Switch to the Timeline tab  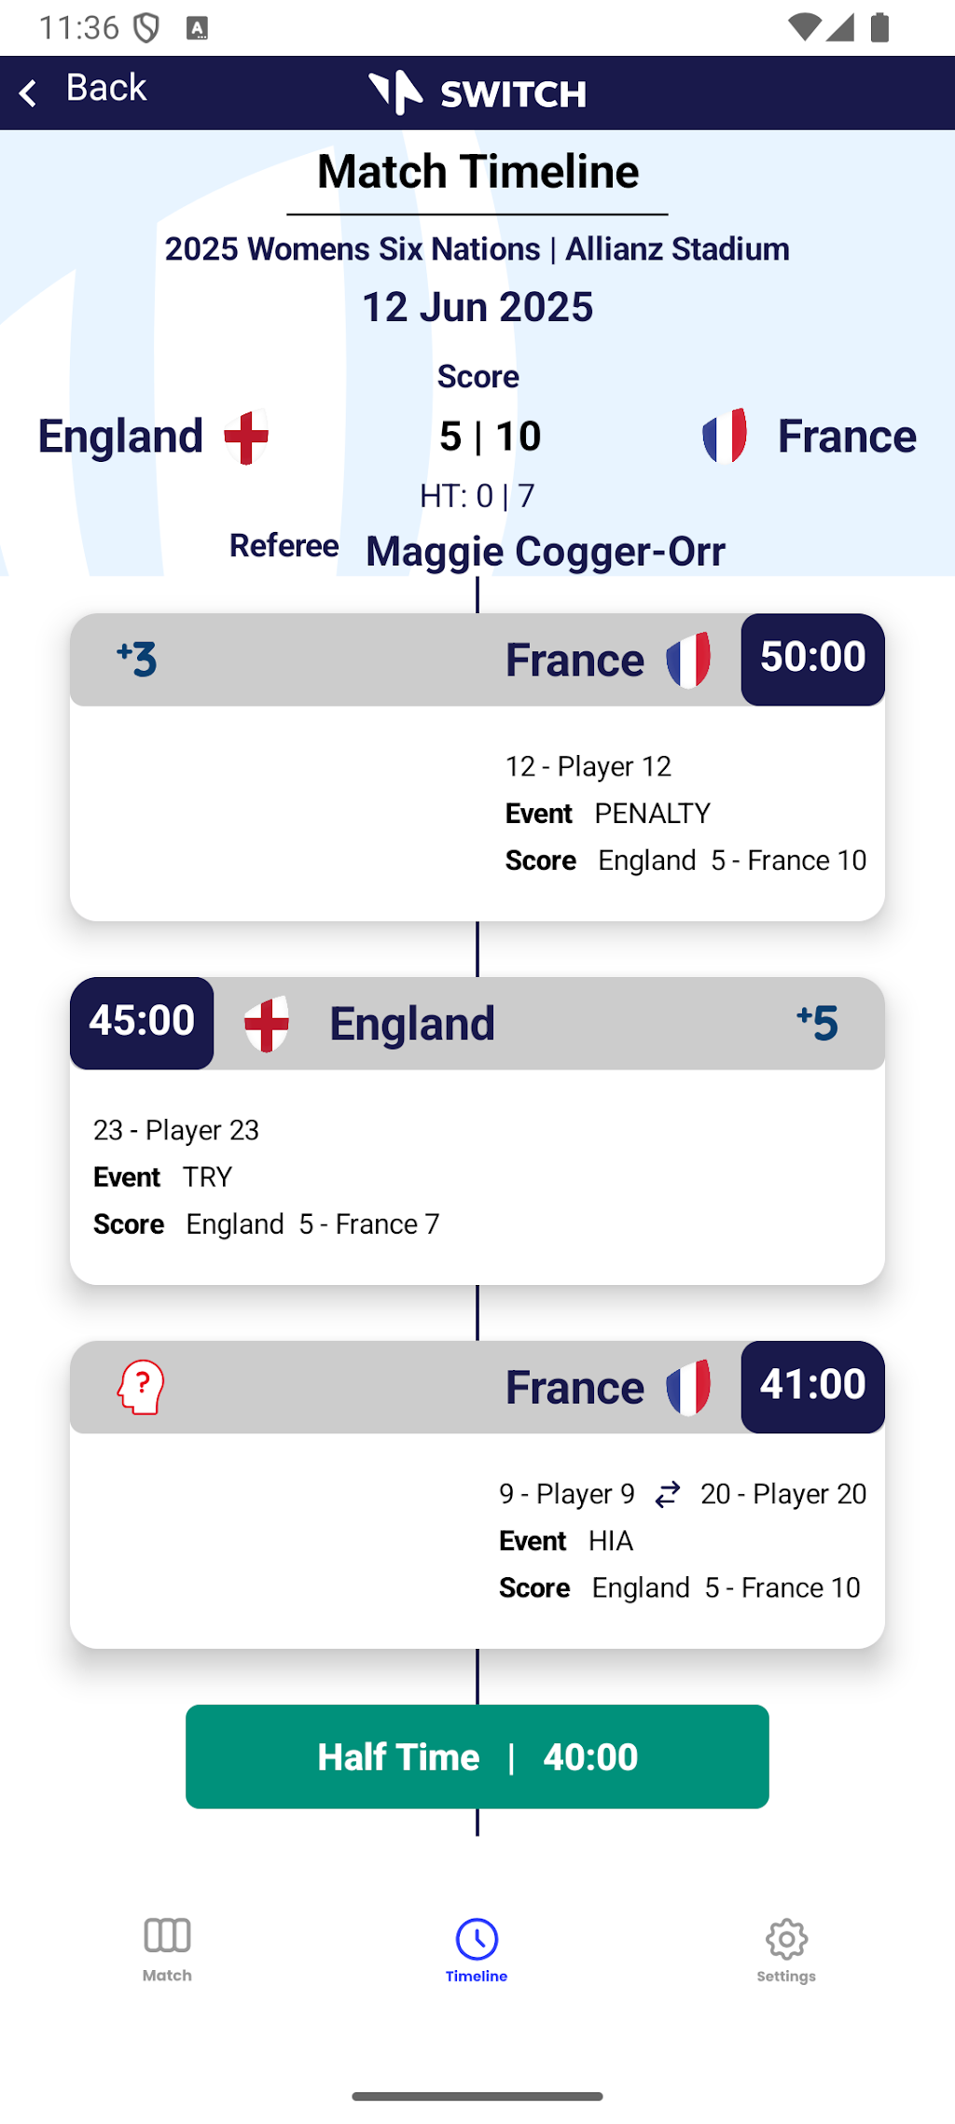pos(477,1949)
